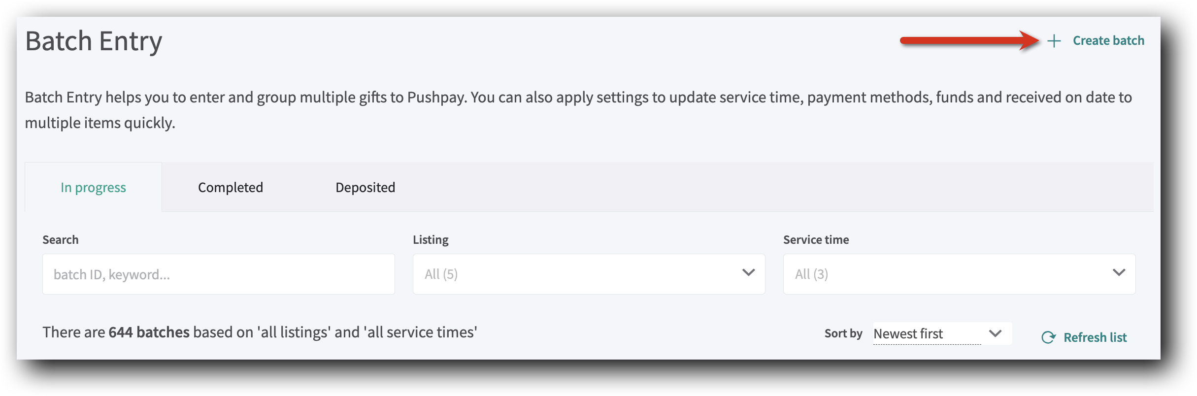Select the In progress tab
The height and width of the screenshot is (396, 1197).
(x=93, y=187)
